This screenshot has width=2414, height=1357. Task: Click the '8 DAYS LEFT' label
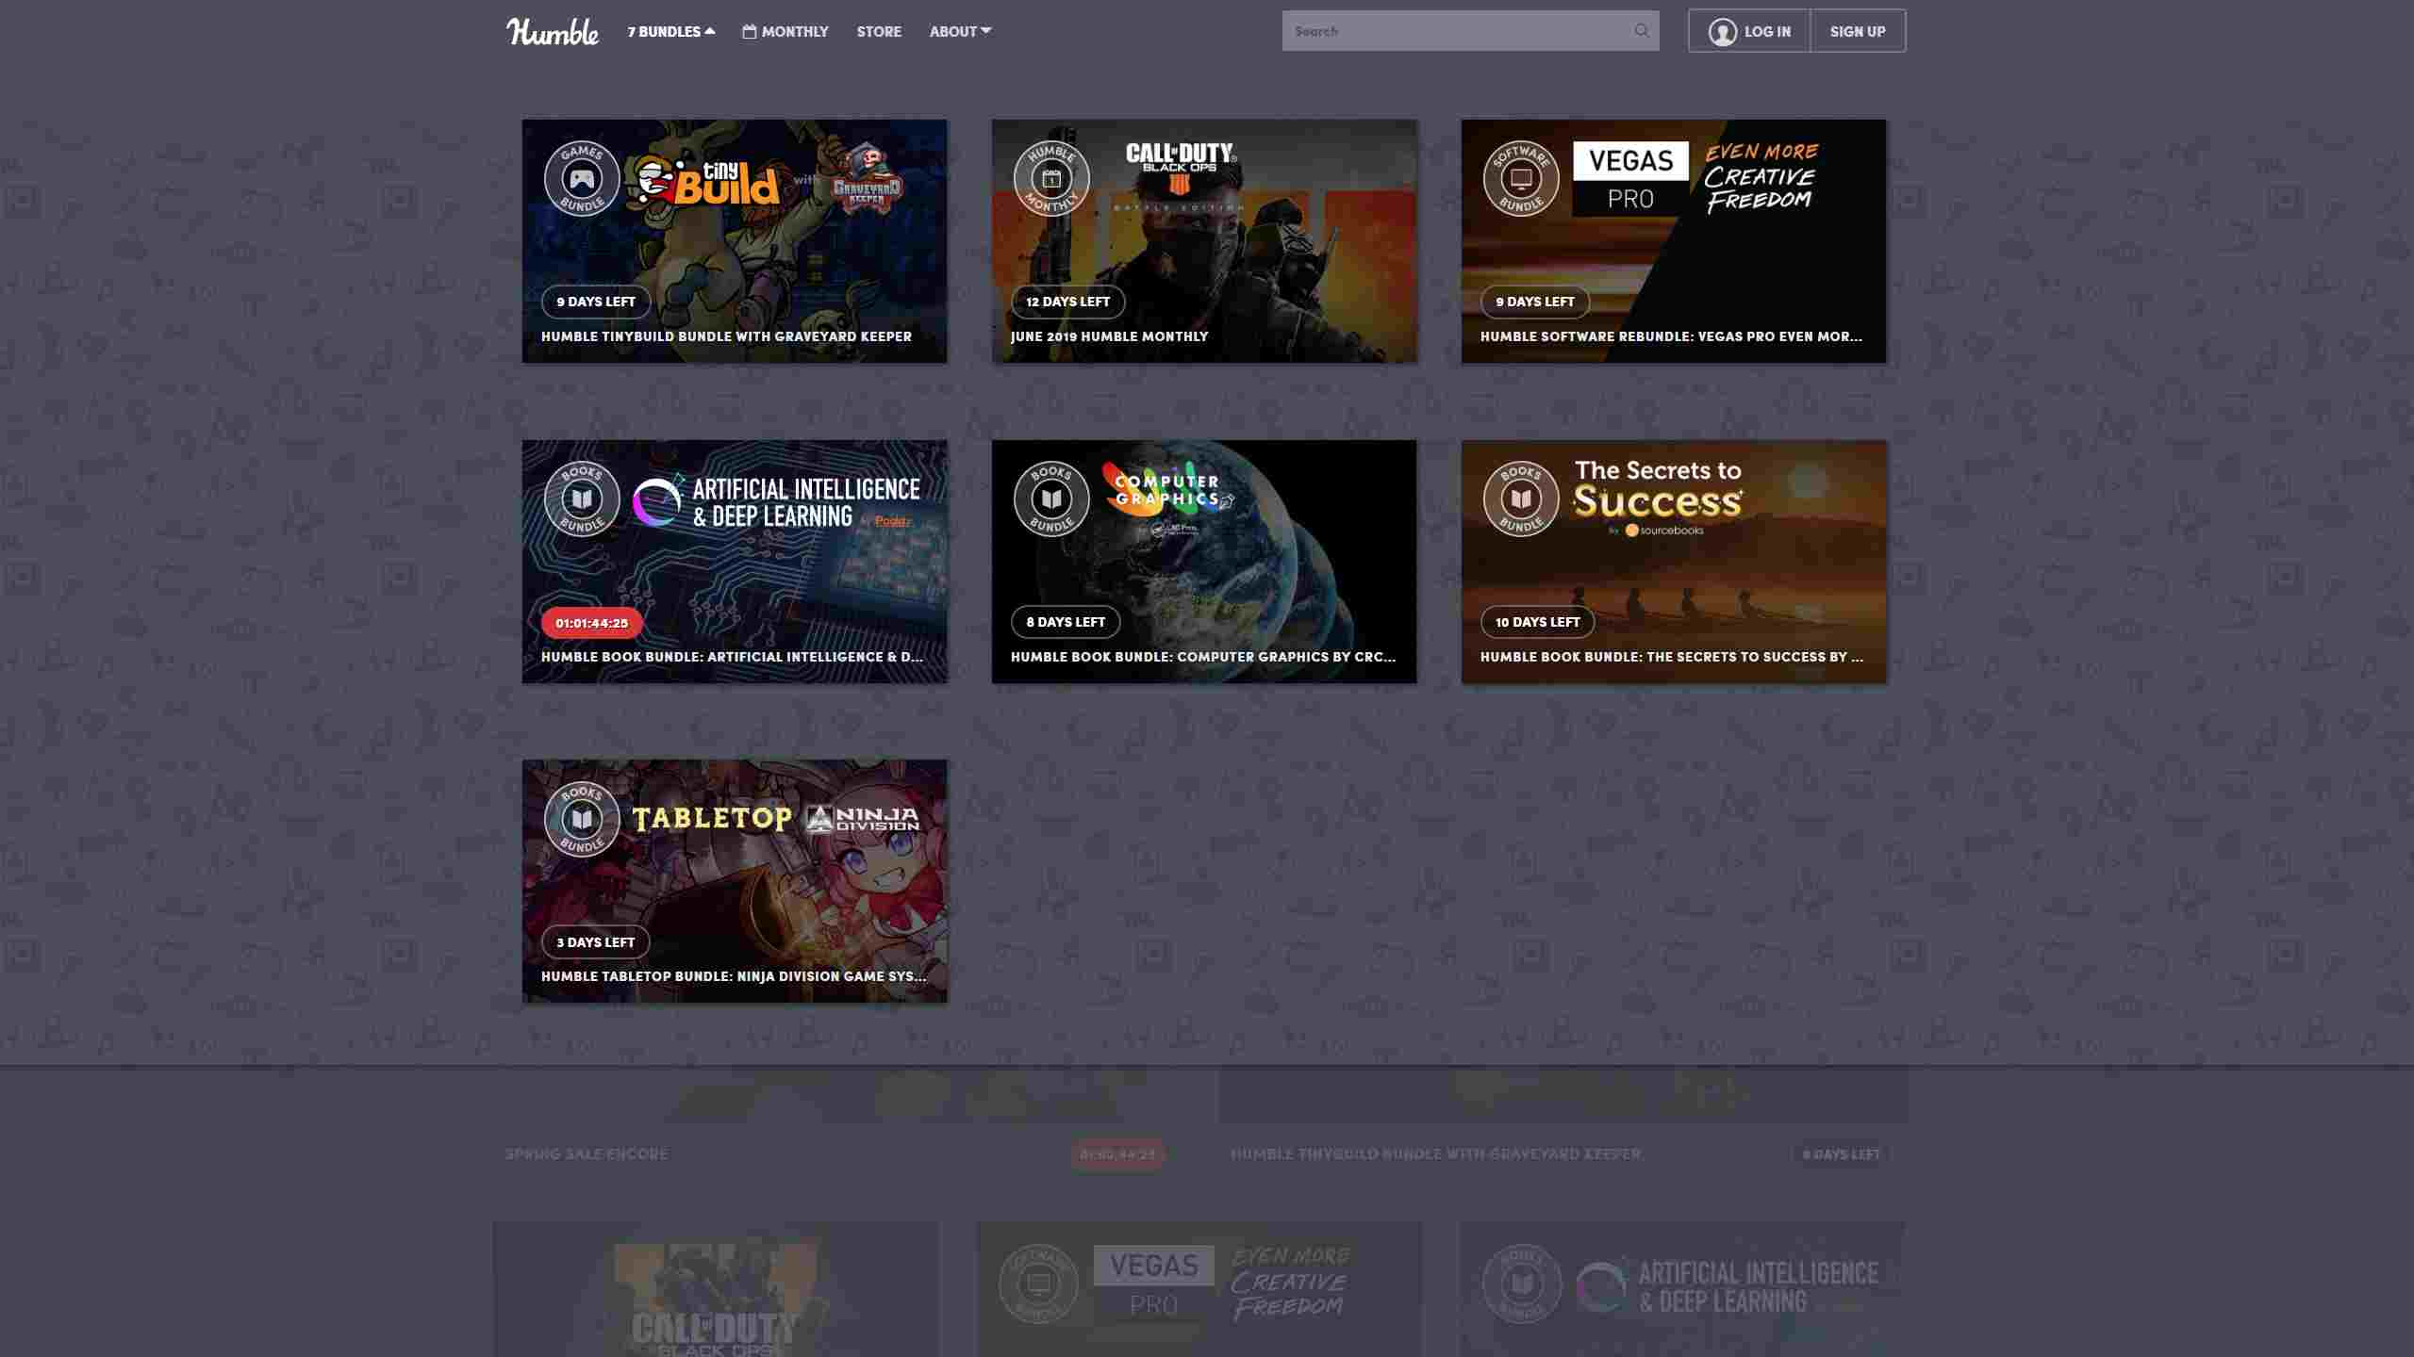[x=1066, y=622]
